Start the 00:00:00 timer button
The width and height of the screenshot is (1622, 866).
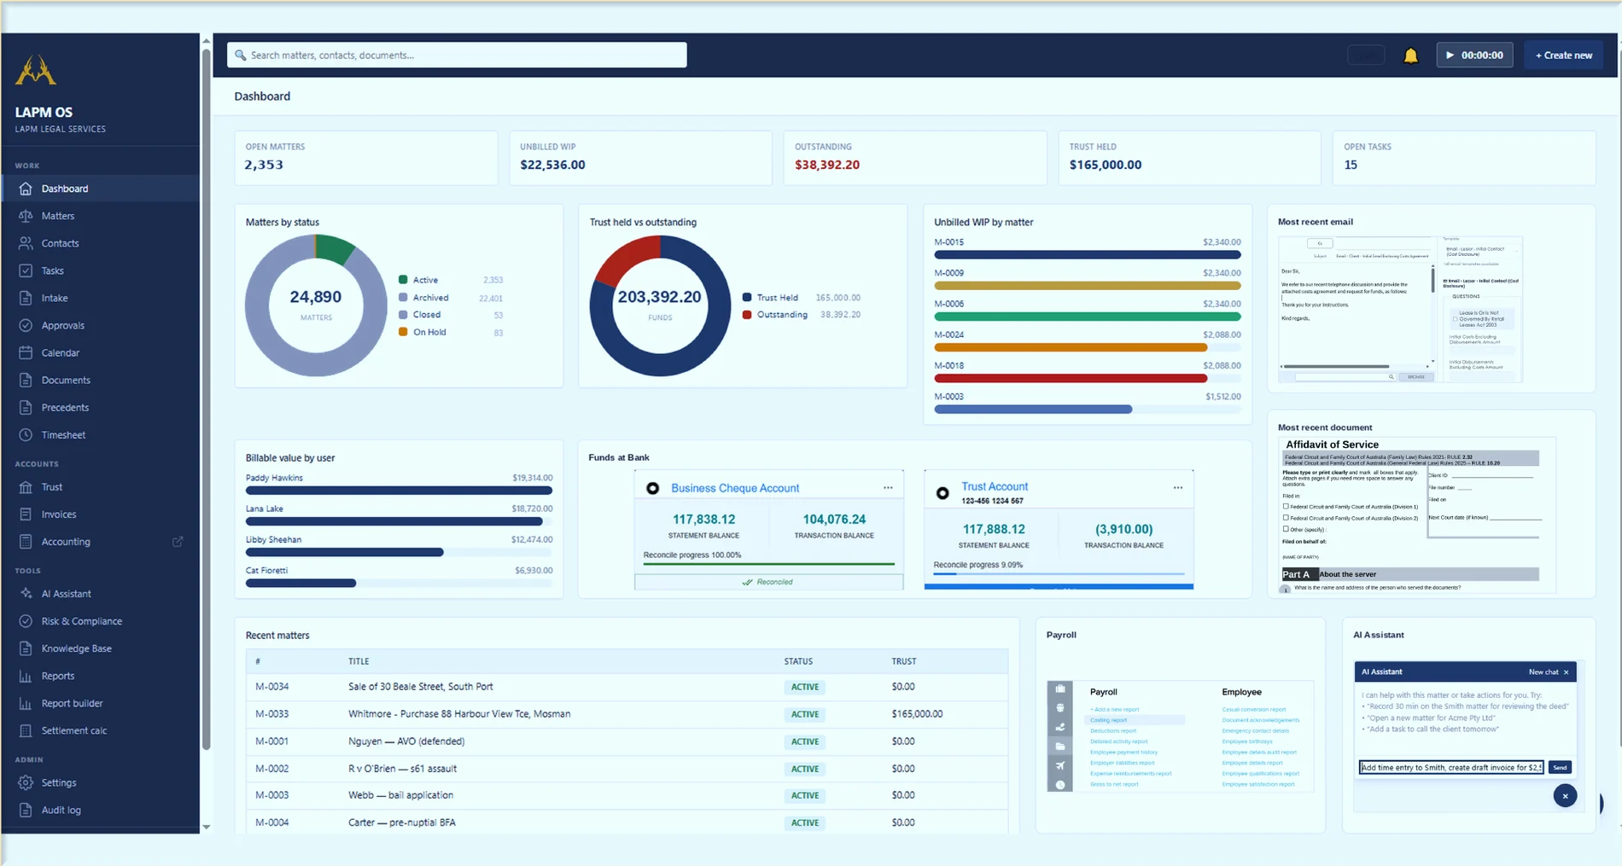point(1474,55)
